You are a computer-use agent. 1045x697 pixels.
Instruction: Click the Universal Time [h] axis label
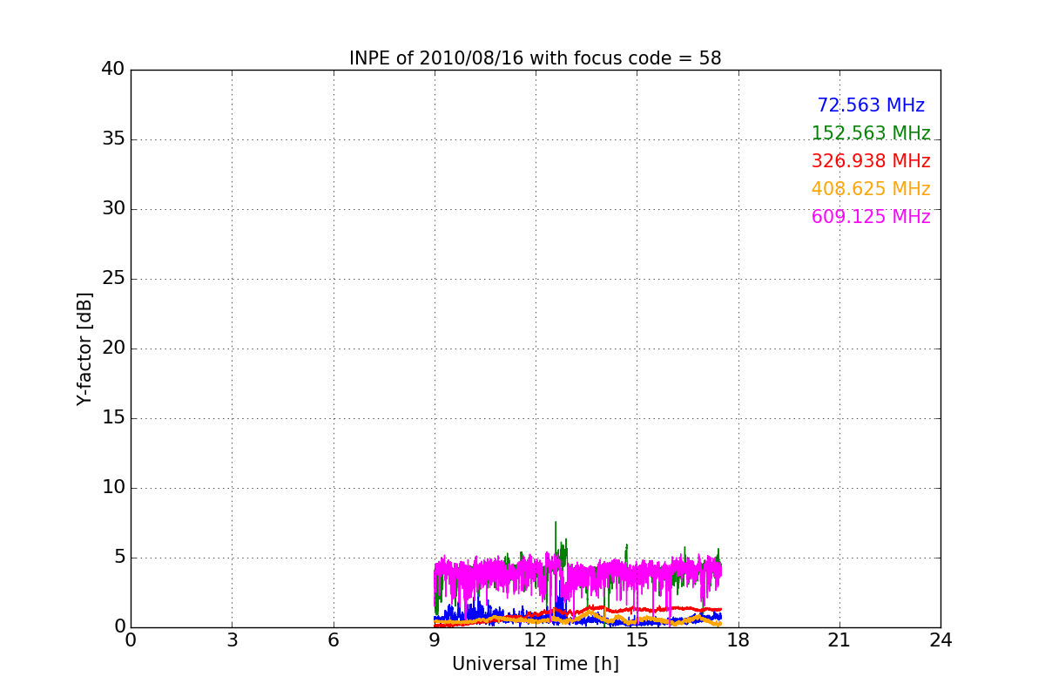click(535, 664)
